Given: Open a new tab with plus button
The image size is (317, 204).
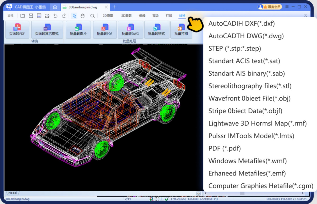Looking at the screenshot, I should [x=115, y=7].
